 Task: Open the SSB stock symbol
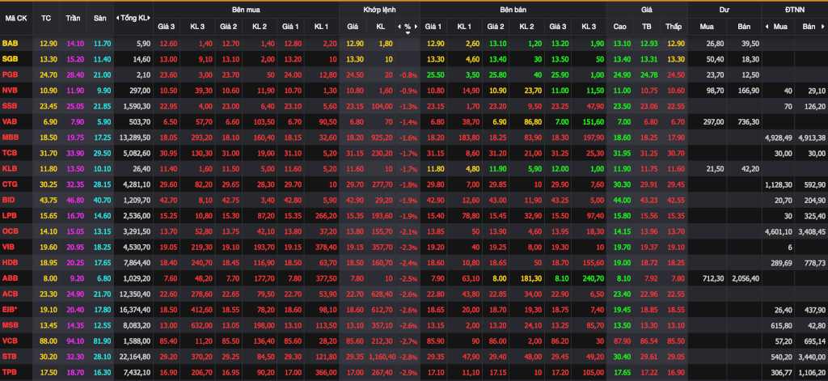pyautogui.click(x=10, y=106)
